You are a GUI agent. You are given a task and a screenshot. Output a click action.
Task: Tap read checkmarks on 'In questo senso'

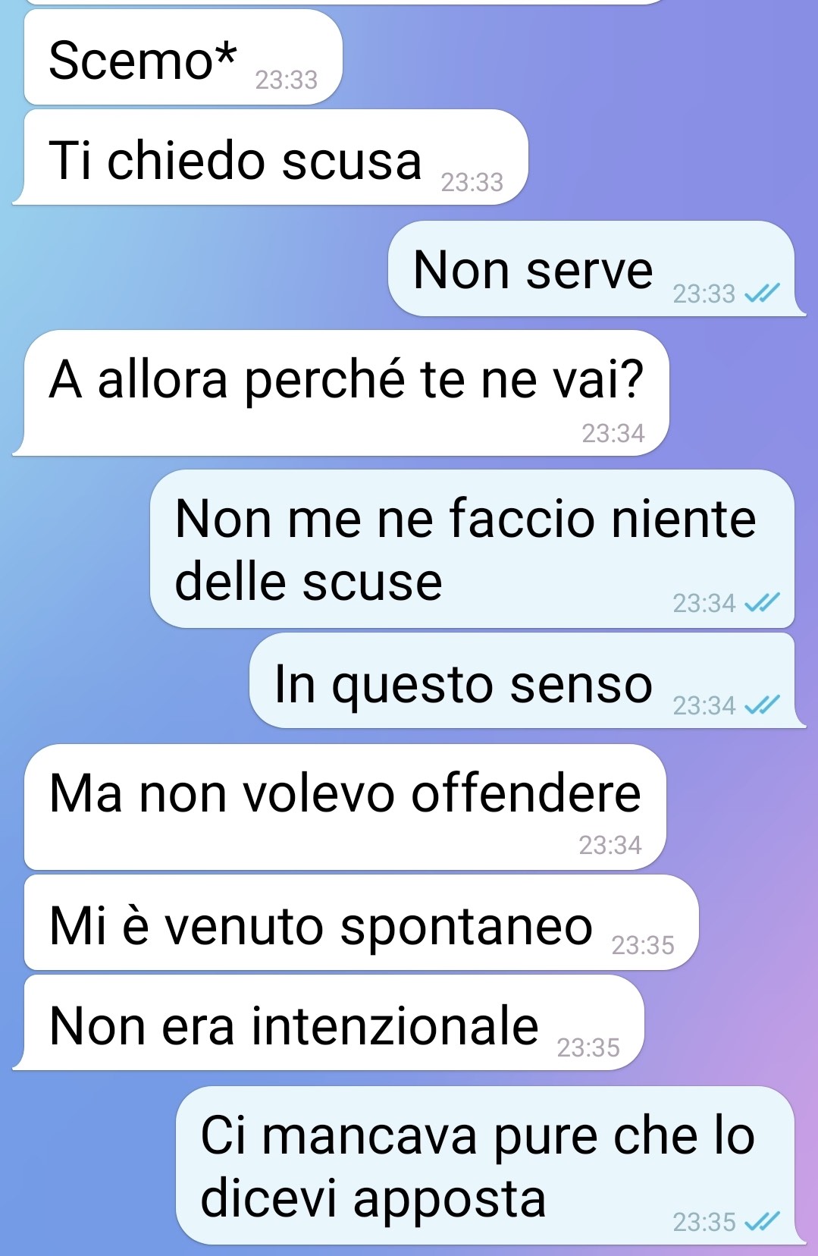click(x=762, y=705)
